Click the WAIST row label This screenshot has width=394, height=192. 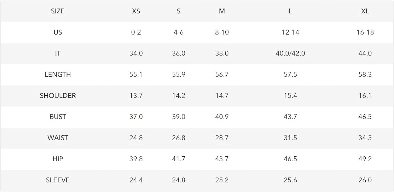[58, 138]
